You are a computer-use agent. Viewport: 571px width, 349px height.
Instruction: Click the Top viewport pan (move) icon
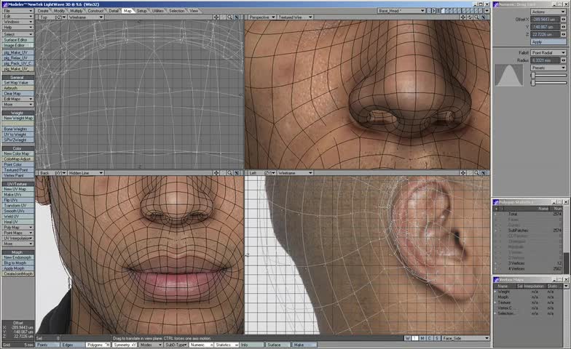click(216, 17)
